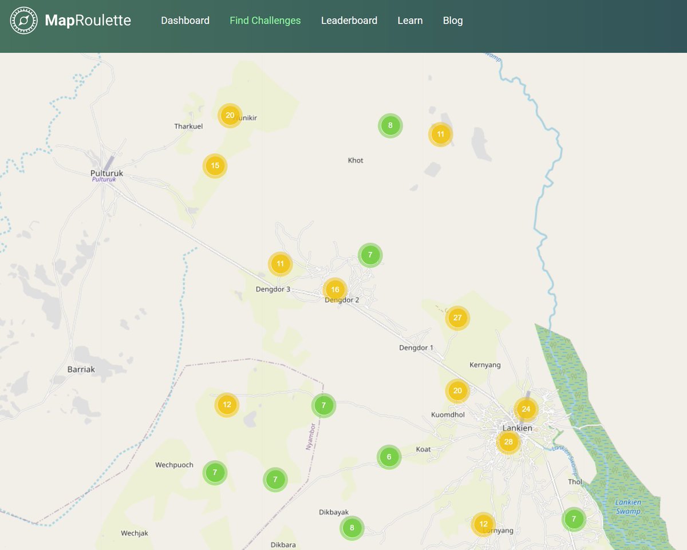Open the challenge cluster showing 20 near Tharkuel
The height and width of the screenshot is (550, 687).
click(230, 115)
